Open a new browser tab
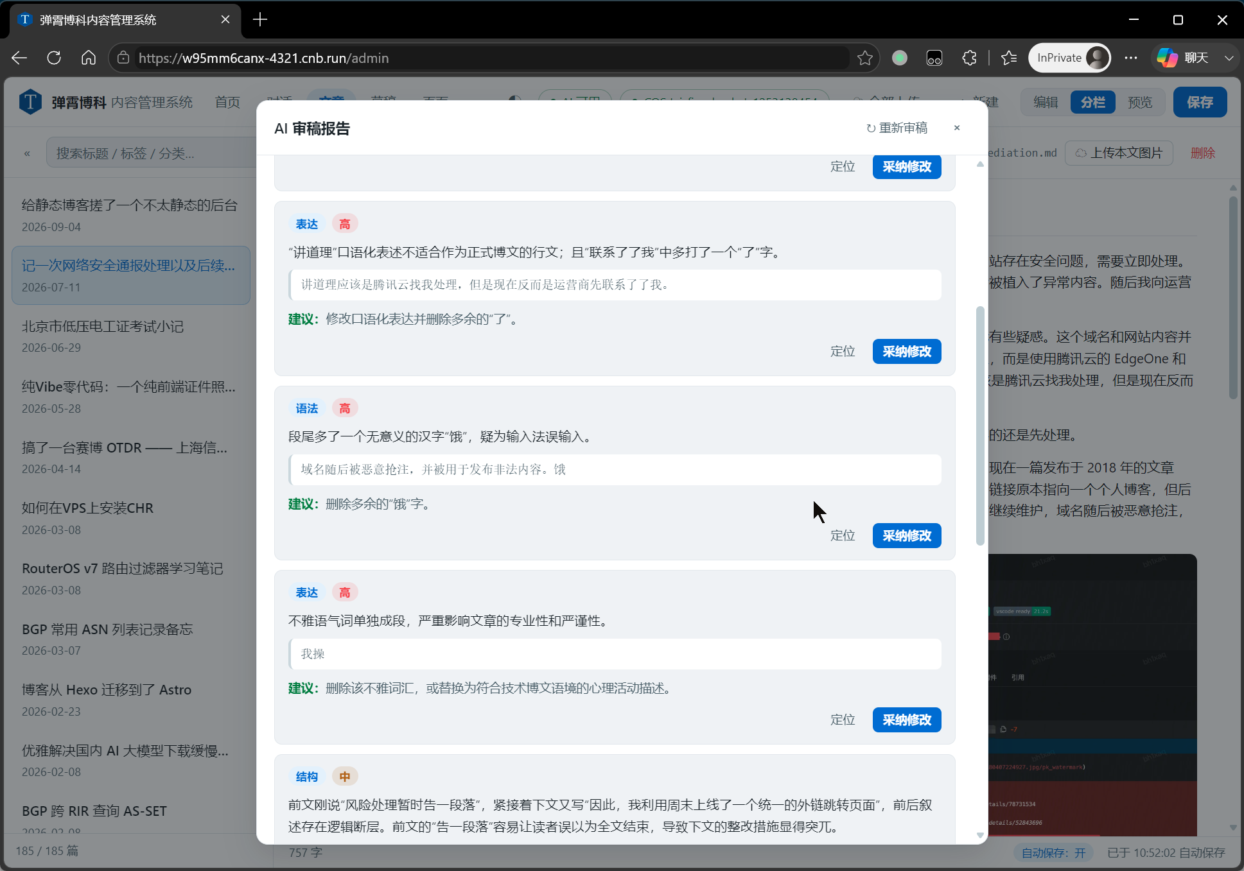 click(x=260, y=20)
